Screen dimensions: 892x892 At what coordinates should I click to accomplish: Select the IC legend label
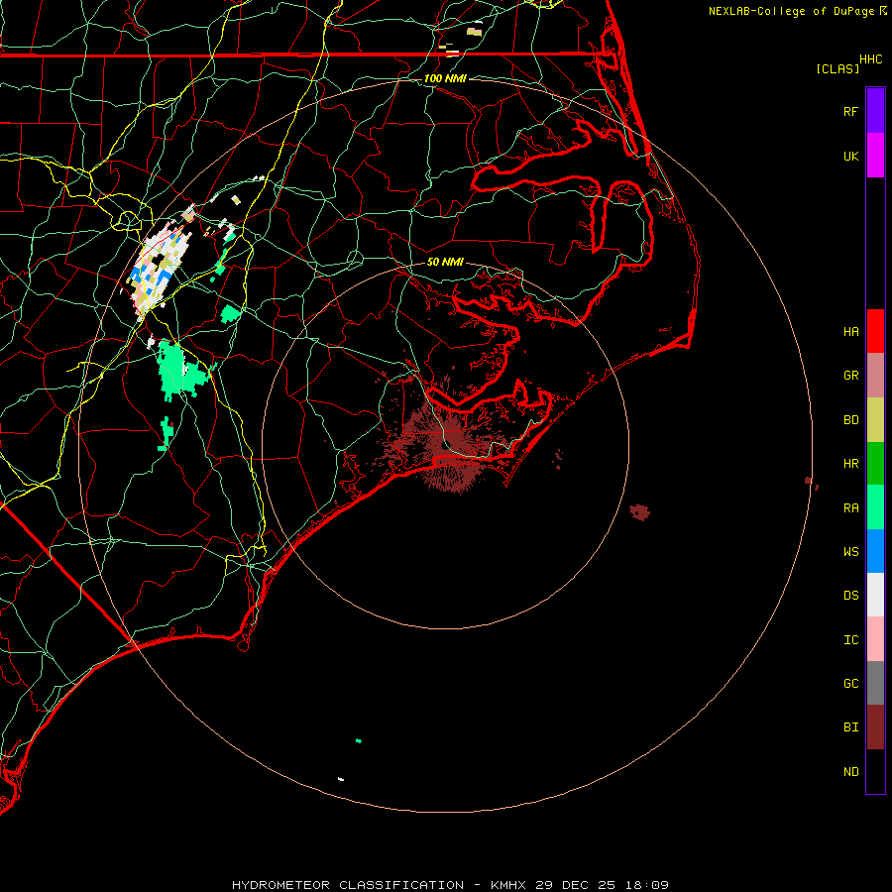pos(850,640)
